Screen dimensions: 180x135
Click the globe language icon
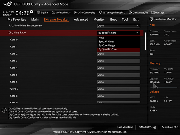pyautogui.click(x=38, y=12)
